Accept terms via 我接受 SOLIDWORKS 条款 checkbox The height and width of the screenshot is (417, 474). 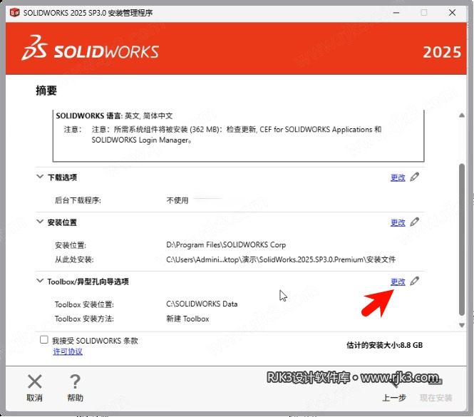43,339
